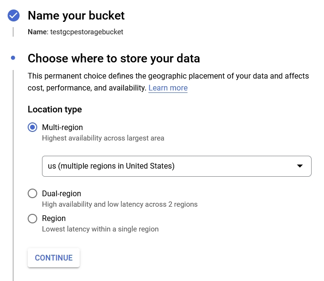Click the Location type section heading
Viewport: 324px width, 281px height.
pos(55,110)
